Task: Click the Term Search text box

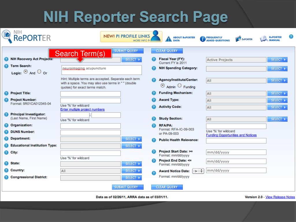Action: click(101, 70)
